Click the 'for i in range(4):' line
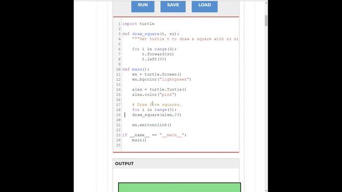This screenshot has height=192, width=342. click(154, 49)
